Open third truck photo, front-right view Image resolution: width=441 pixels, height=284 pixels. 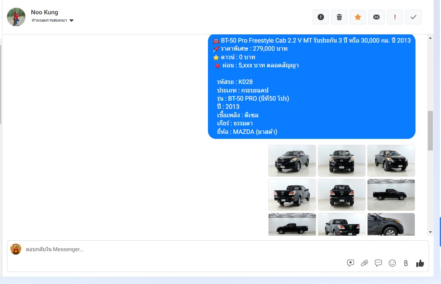click(391, 161)
